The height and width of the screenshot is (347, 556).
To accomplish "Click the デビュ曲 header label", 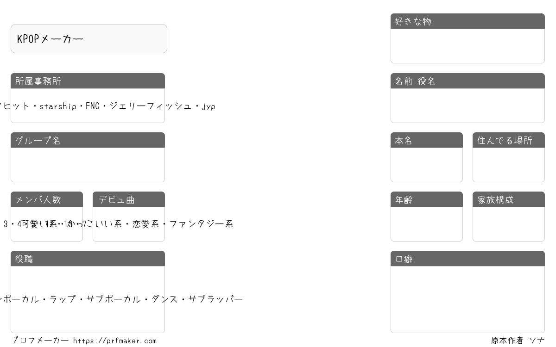I will click(116, 200).
